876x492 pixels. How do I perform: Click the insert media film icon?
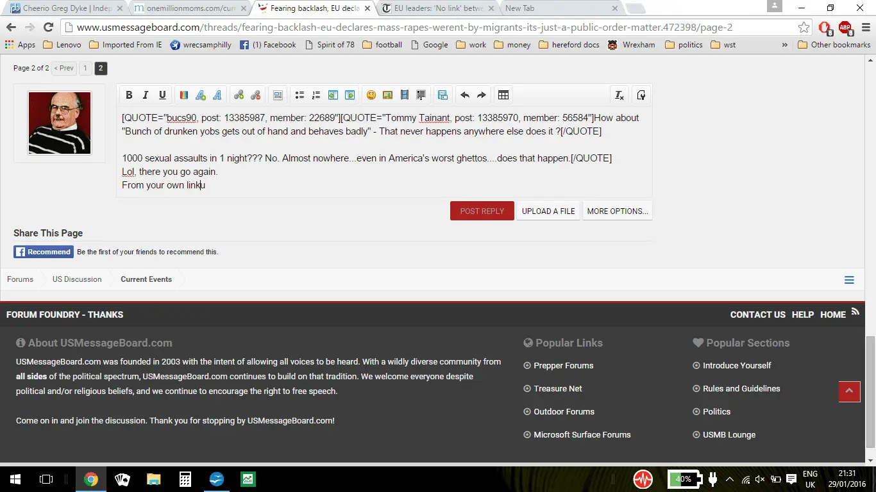point(404,95)
